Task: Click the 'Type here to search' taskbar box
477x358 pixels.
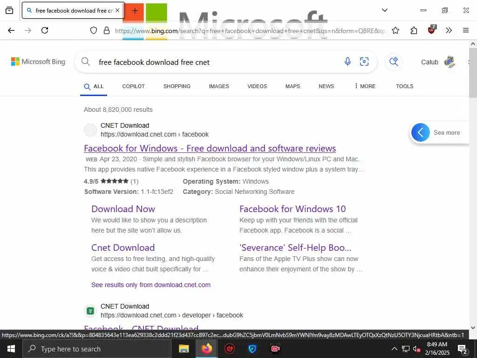Action: pyautogui.click(x=96, y=349)
